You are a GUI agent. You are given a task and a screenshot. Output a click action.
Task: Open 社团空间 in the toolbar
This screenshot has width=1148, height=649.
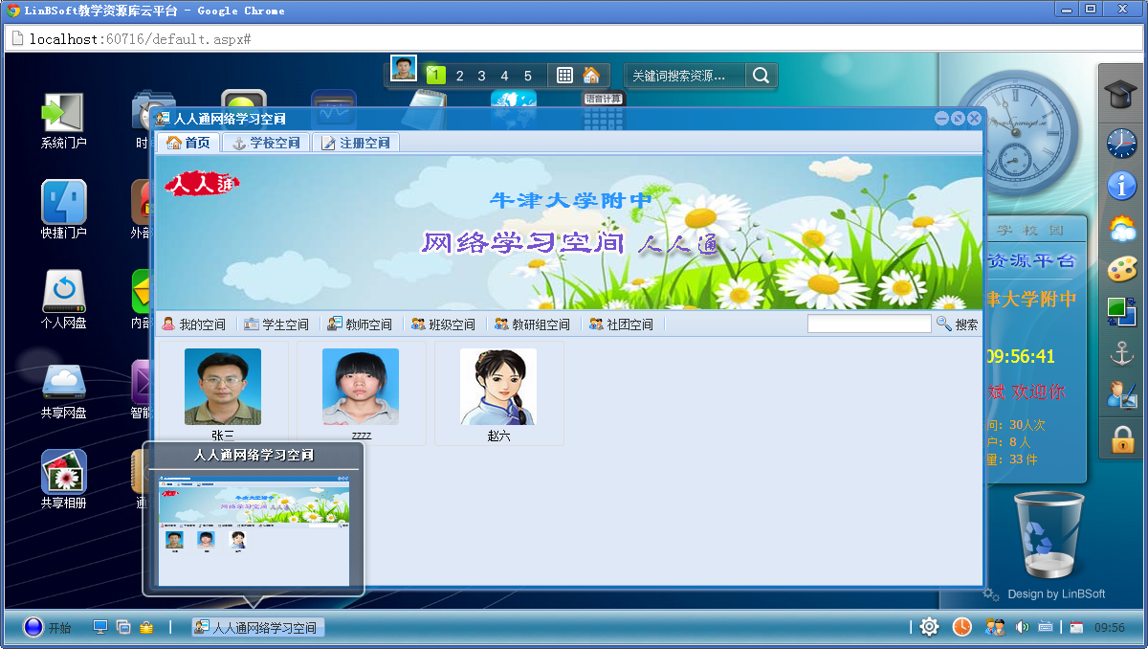[x=622, y=324]
